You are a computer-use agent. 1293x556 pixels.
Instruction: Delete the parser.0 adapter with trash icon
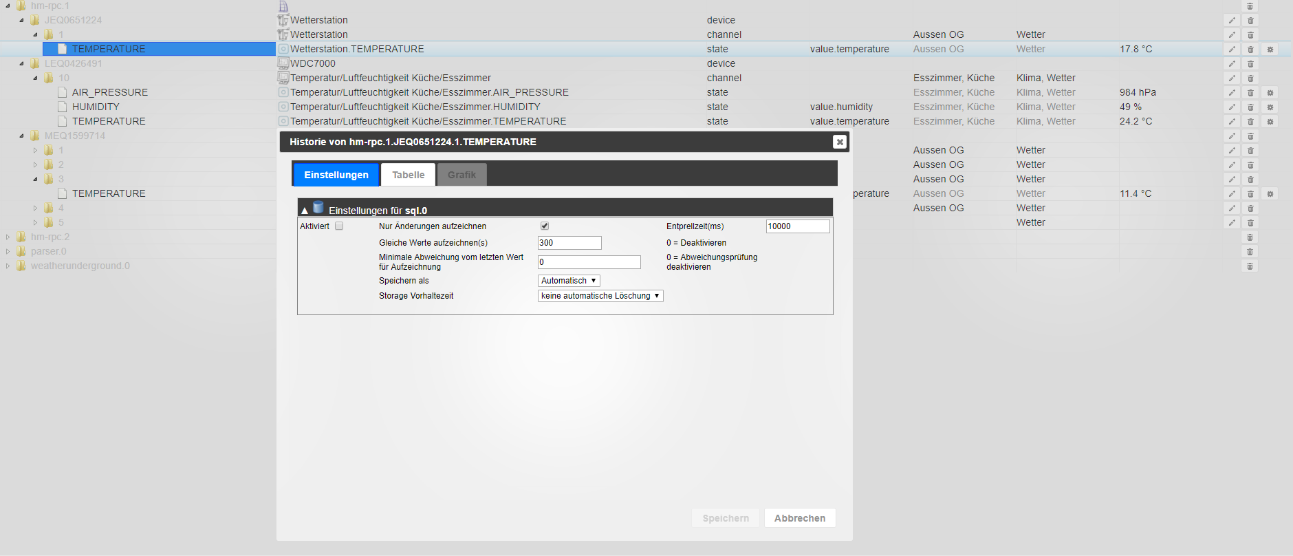click(1250, 252)
